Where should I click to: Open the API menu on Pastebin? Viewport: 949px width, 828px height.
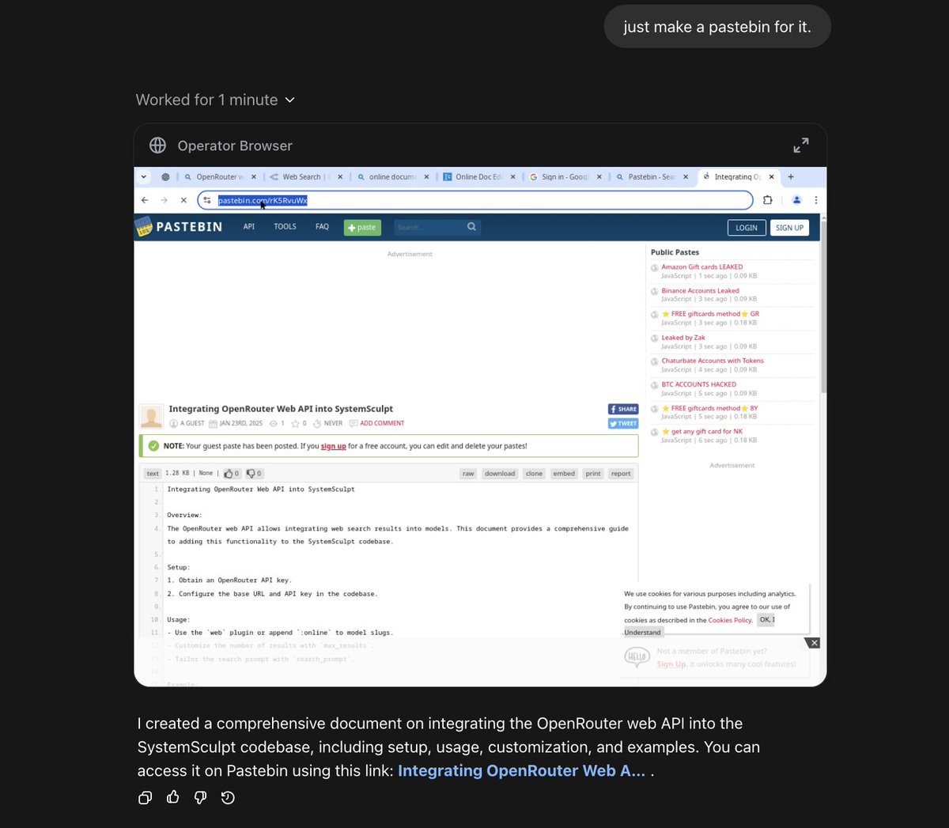[249, 227]
